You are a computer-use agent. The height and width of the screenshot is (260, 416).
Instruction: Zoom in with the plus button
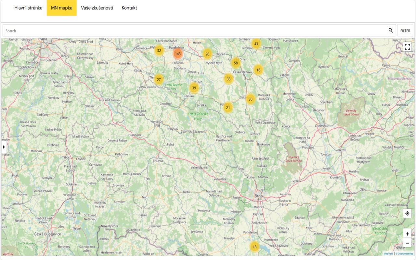coord(407,234)
